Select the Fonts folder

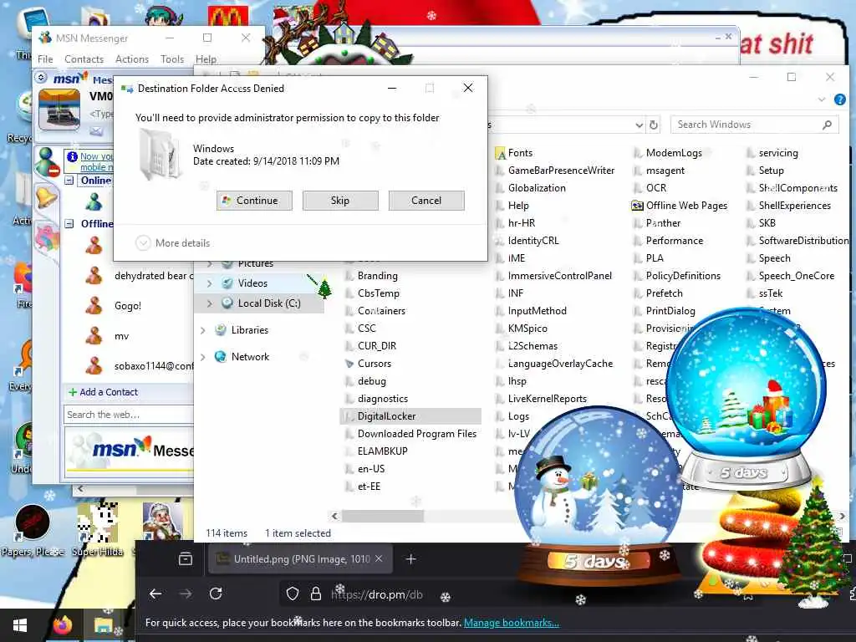point(514,153)
